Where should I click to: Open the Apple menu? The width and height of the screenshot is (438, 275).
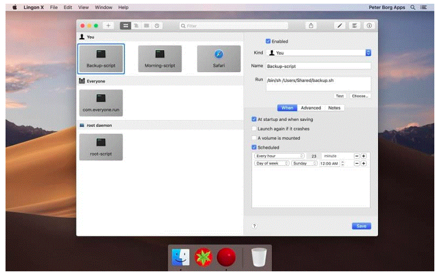point(15,7)
